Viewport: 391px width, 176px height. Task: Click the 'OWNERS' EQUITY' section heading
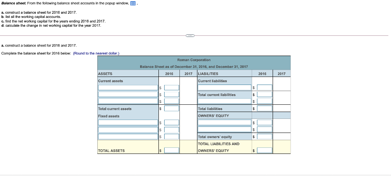(x=213, y=116)
